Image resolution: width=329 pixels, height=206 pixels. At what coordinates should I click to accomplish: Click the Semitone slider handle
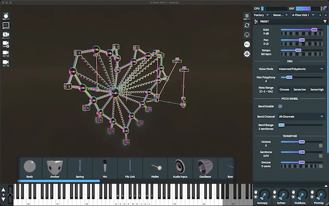302,152
